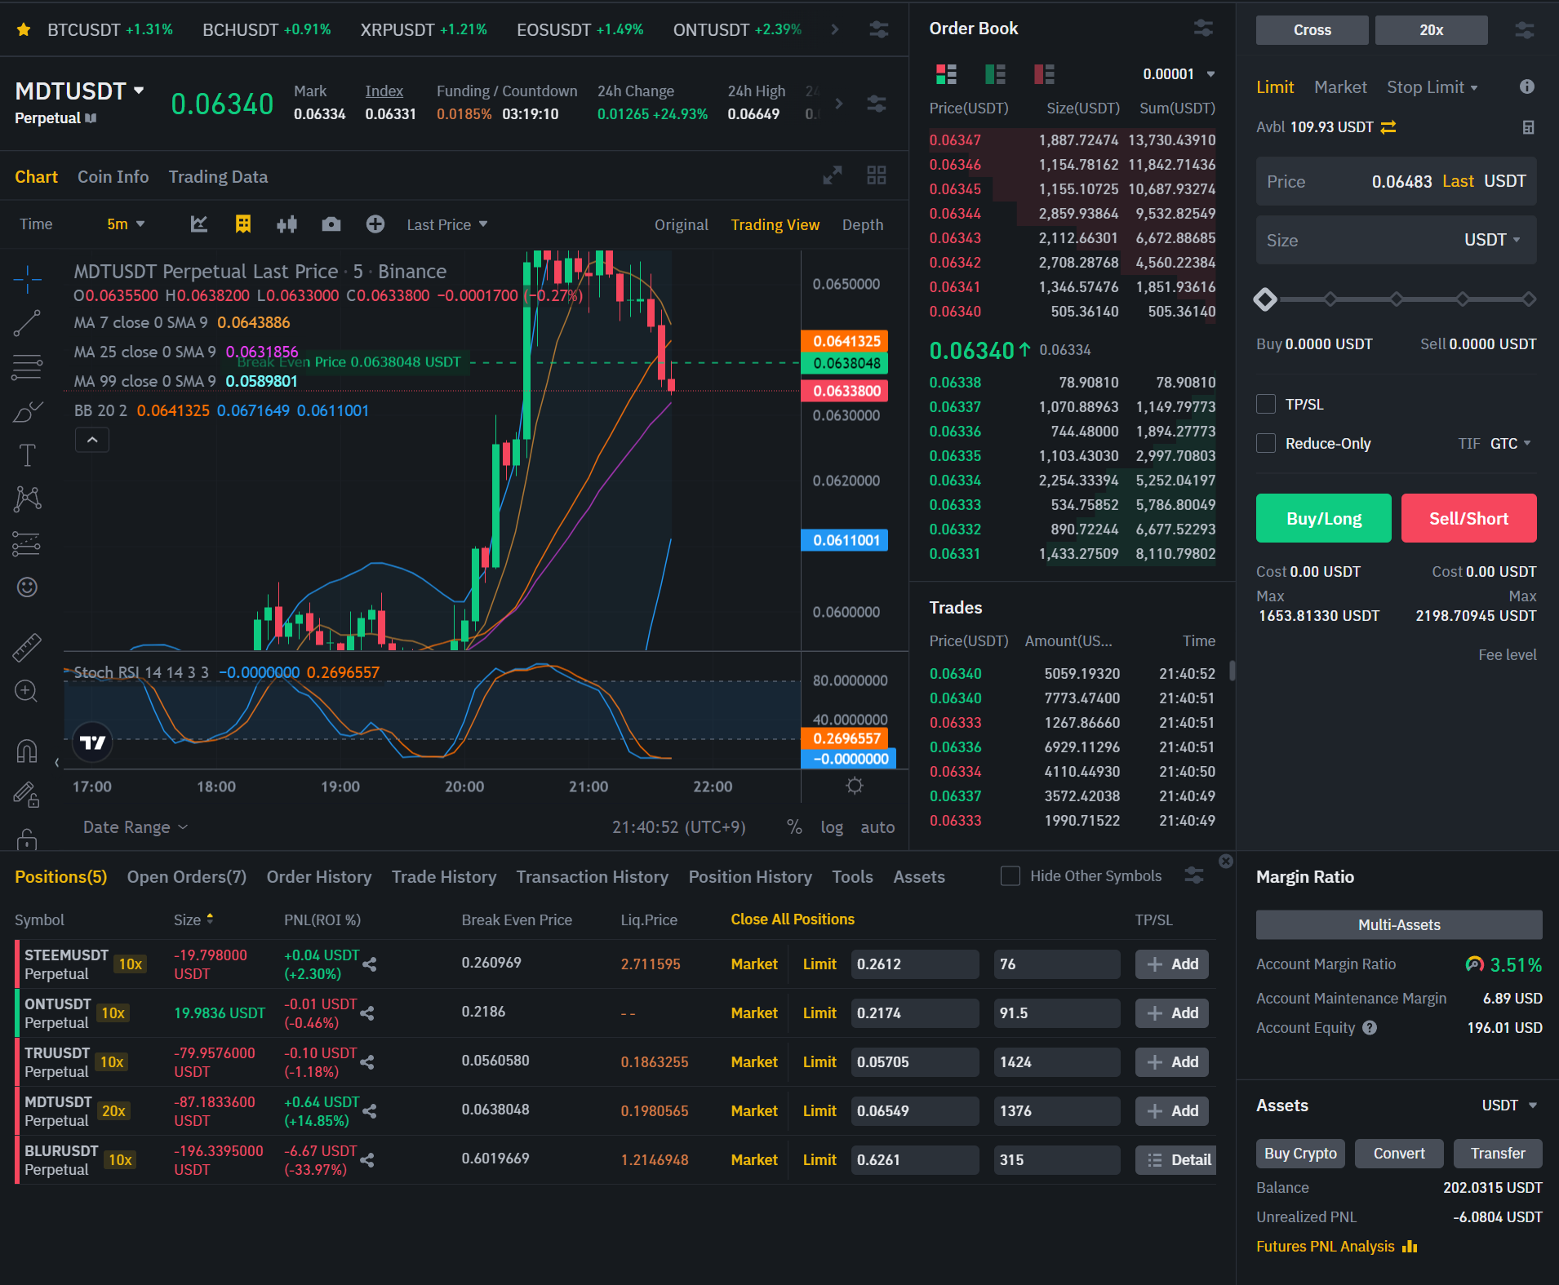Open the 20x leverage button
The image size is (1559, 1285).
click(x=1431, y=30)
